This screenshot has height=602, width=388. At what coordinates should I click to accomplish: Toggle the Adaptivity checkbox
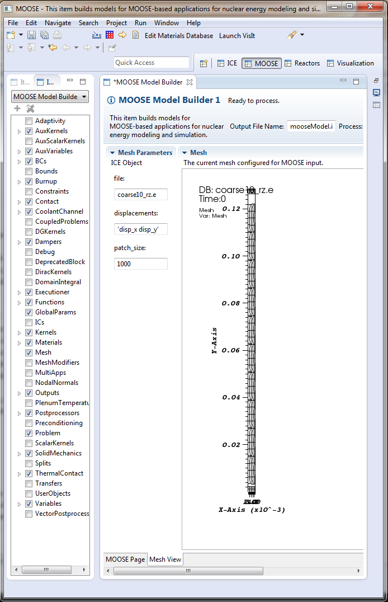[x=29, y=121]
